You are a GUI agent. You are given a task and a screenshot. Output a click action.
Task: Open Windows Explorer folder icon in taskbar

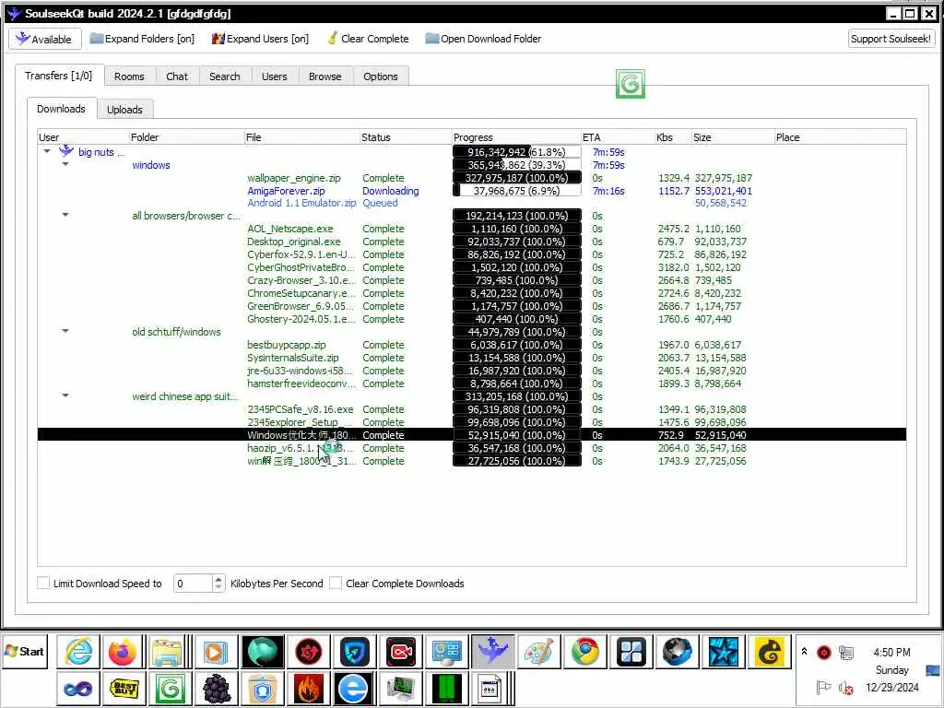[167, 652]
